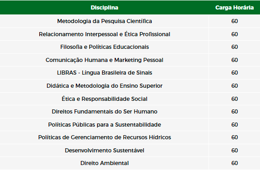Viewport: 260px width, 170px height.
Task: Click the Carga Horária column header
Action: (x=234, y=8)
